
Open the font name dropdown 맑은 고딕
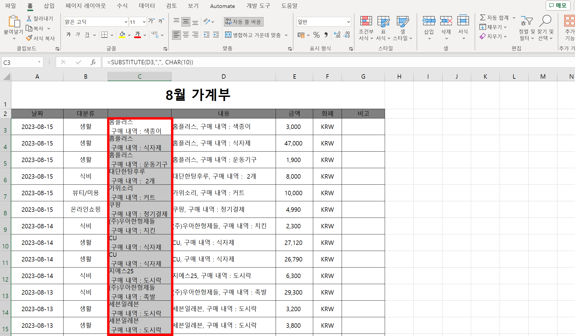coord(126,22)
